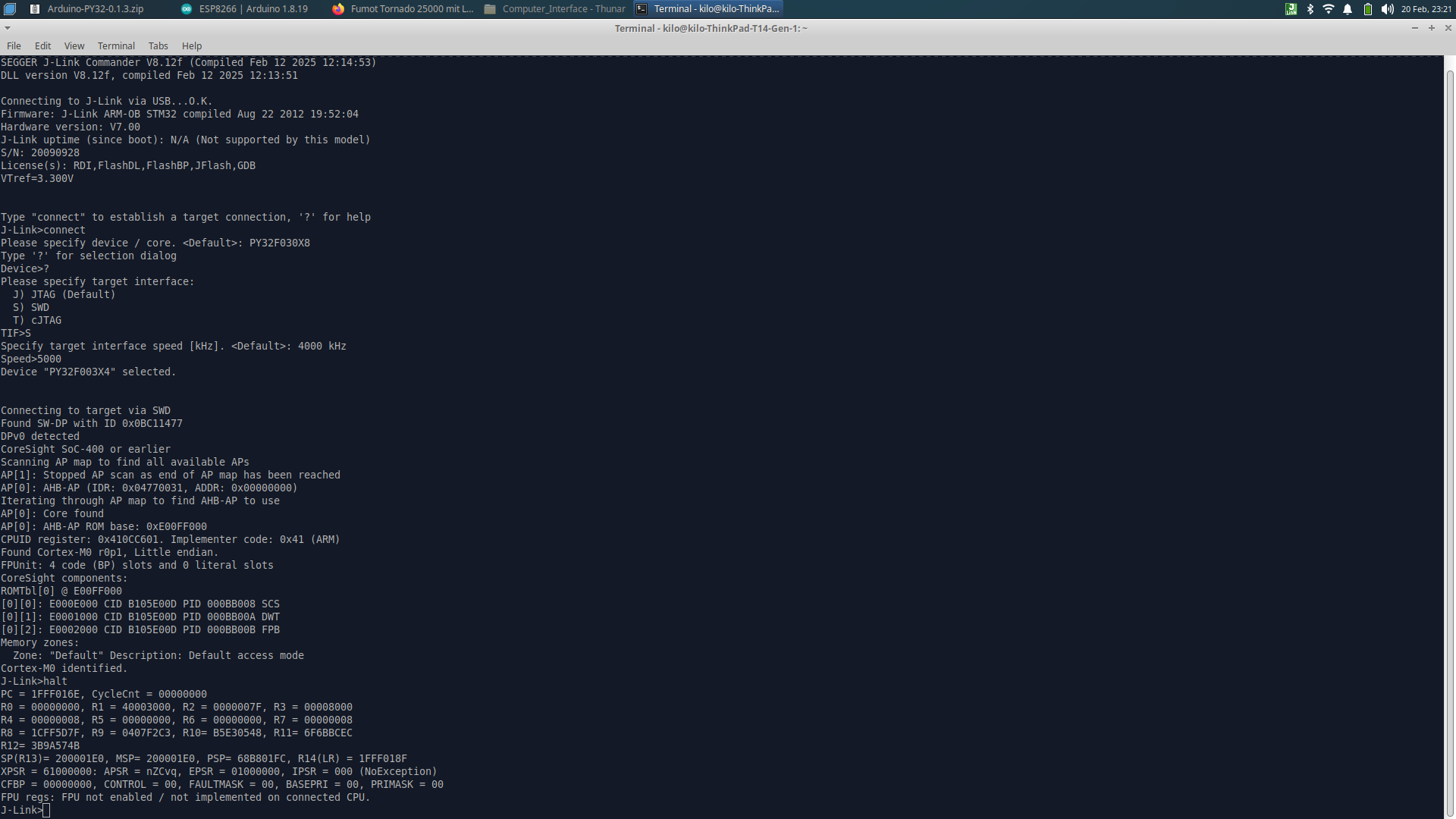
Task: Click the '[0][1]: E0001000' DWT component line
Action: click(140, 617)
